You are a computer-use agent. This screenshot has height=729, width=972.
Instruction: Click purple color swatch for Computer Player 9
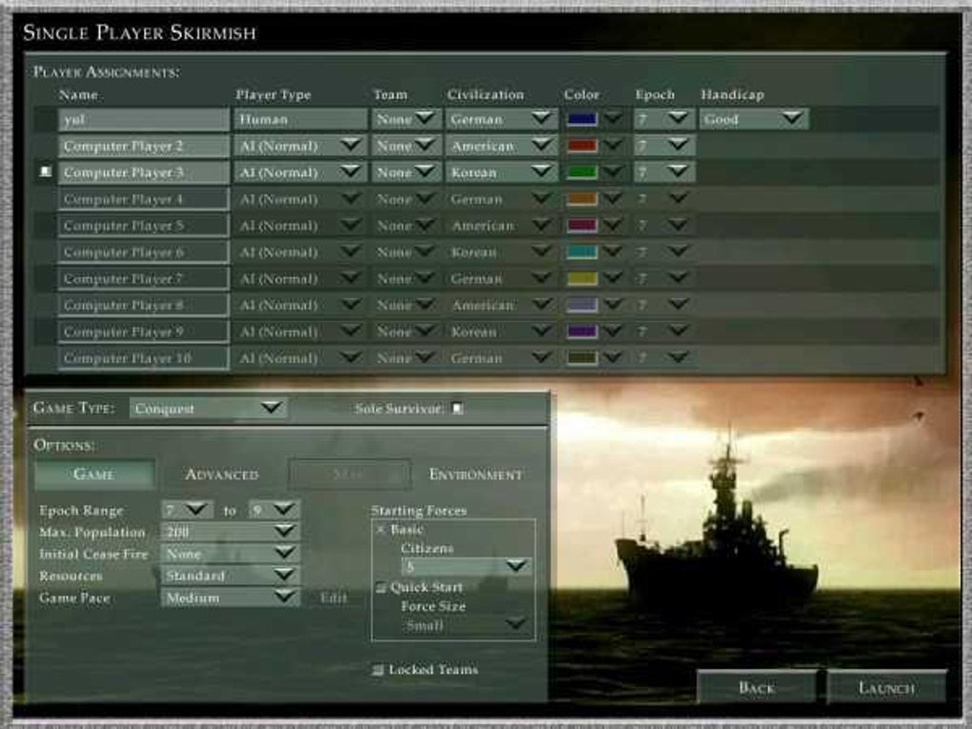coord(582,332)
